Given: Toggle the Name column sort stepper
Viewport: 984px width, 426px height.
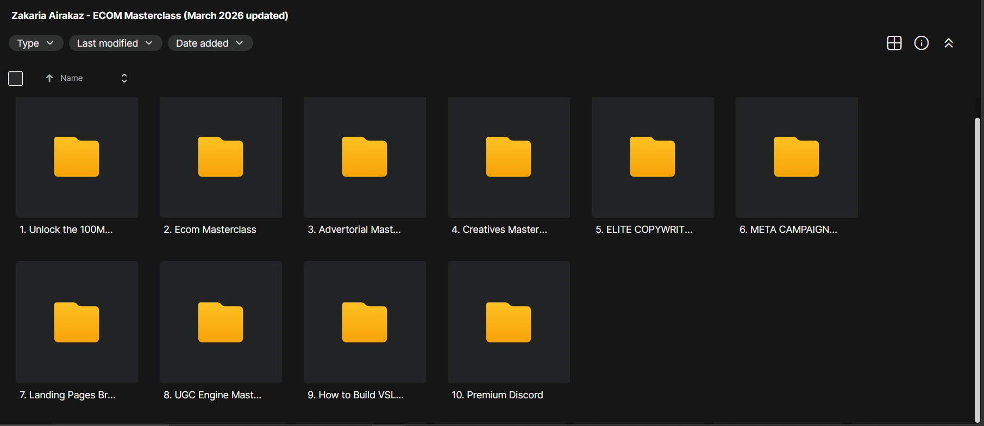Looking at the screenshot, I should pos(124,78).
